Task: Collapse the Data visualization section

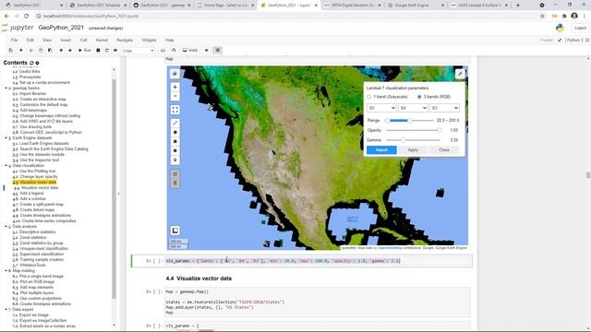Action: 6,166
